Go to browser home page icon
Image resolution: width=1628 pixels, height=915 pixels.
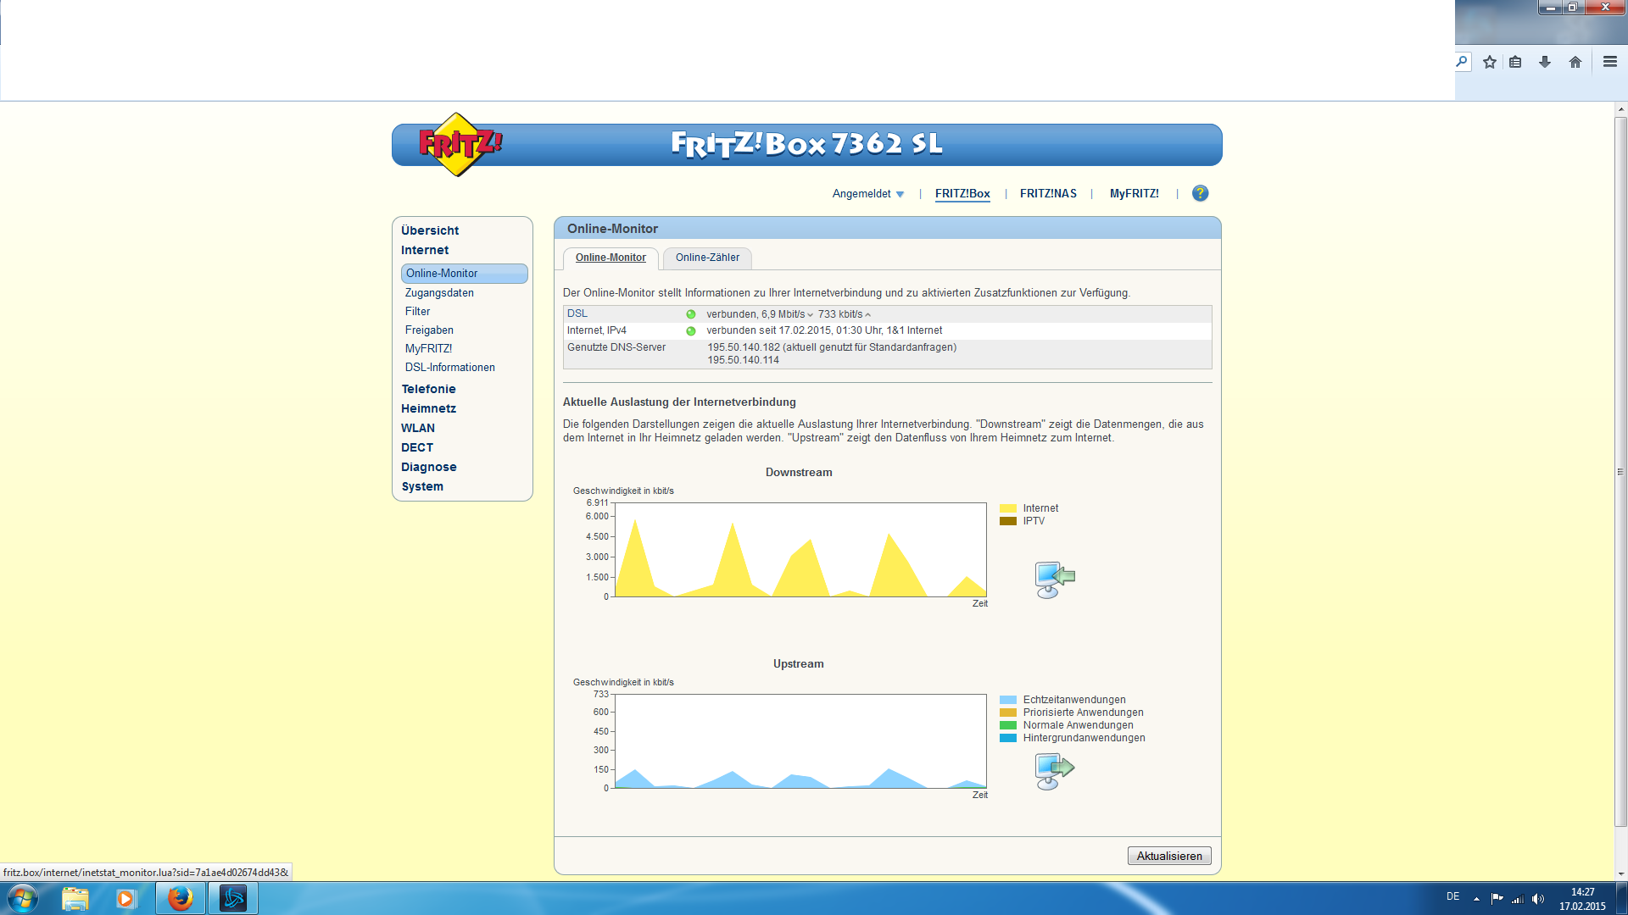(1575, 62)
